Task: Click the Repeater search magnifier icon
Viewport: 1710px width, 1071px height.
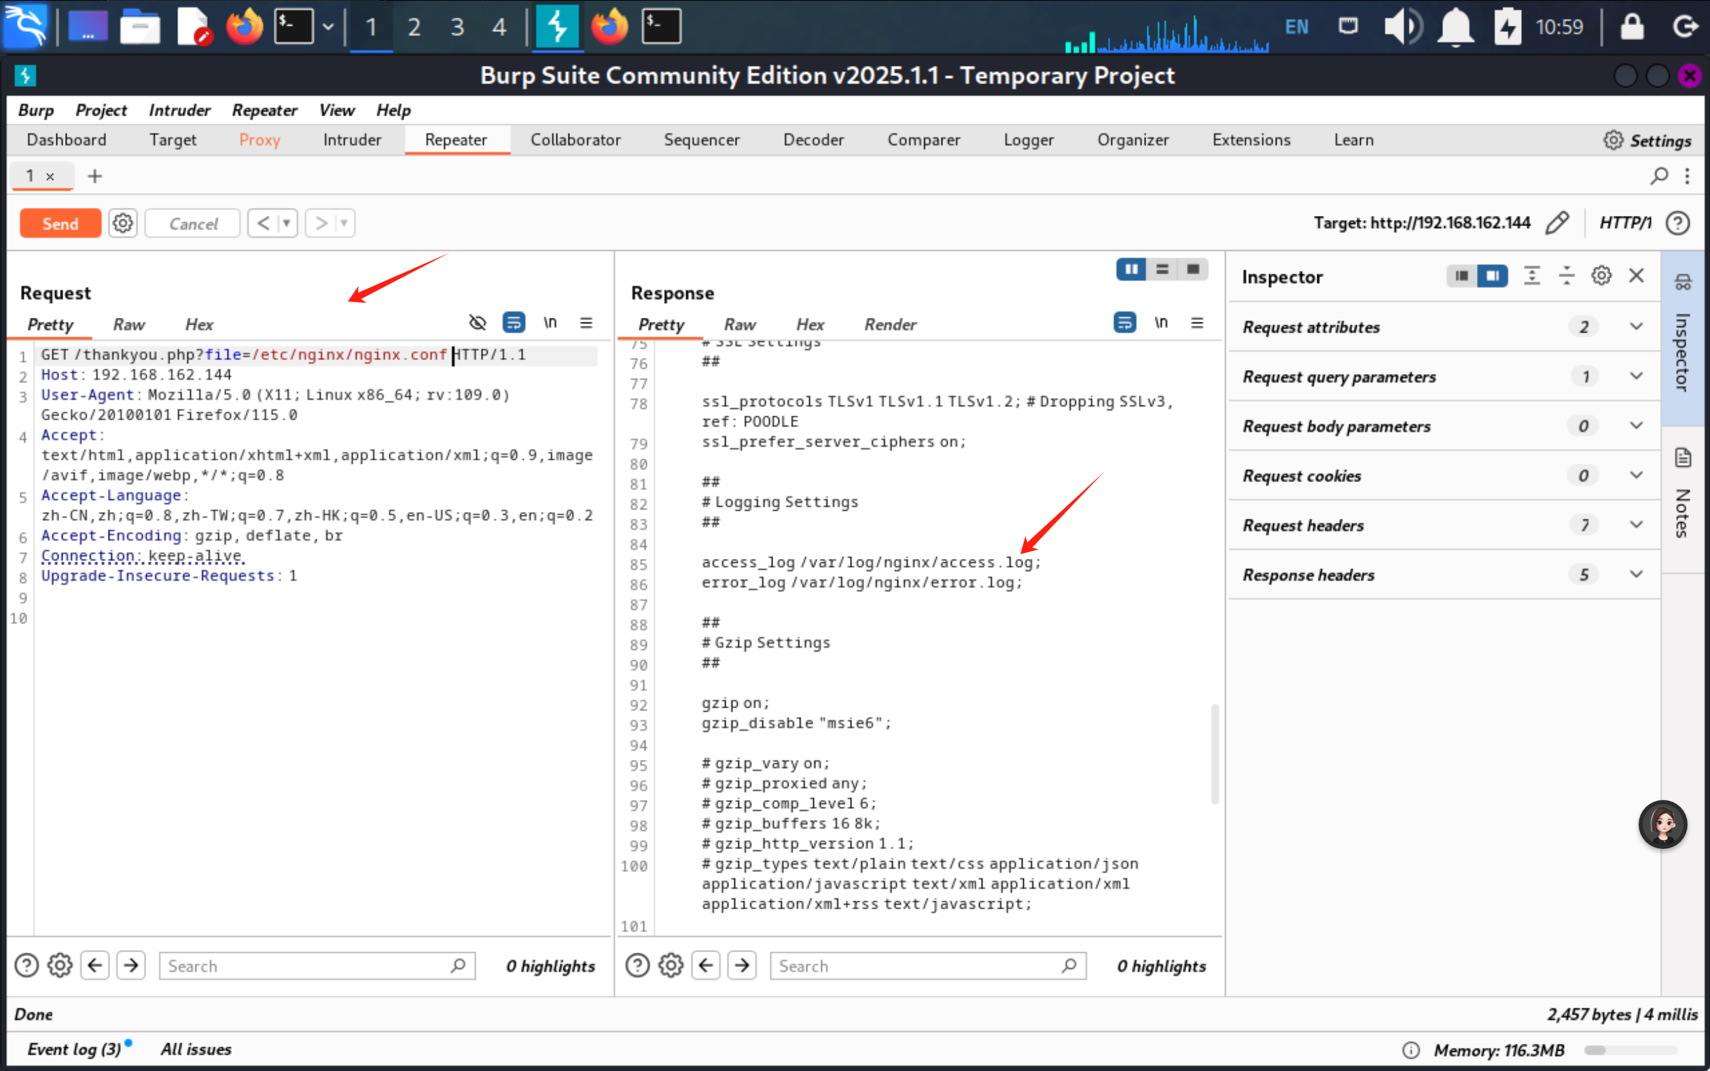Action: [x=1658, y=176]
